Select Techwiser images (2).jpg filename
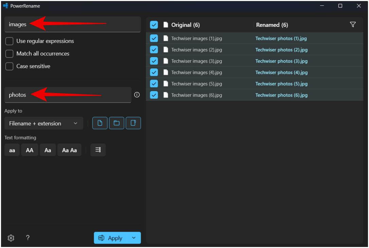The image size is (369, 248). tap(196, 50)
